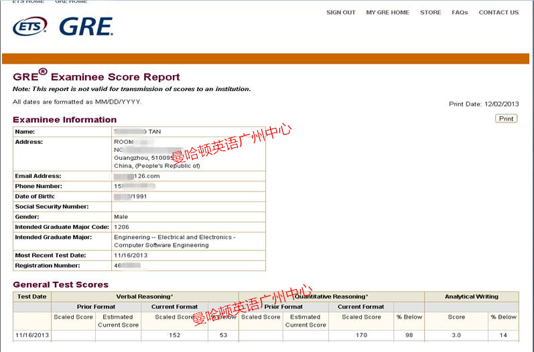Select the Verbal Reasoning column header
This screenshot has width=534, height=352.
click(x=145, y=296)
